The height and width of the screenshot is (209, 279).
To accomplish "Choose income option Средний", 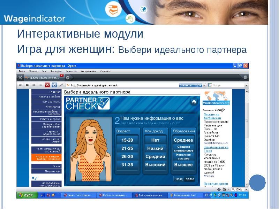I will pos(155,157).
